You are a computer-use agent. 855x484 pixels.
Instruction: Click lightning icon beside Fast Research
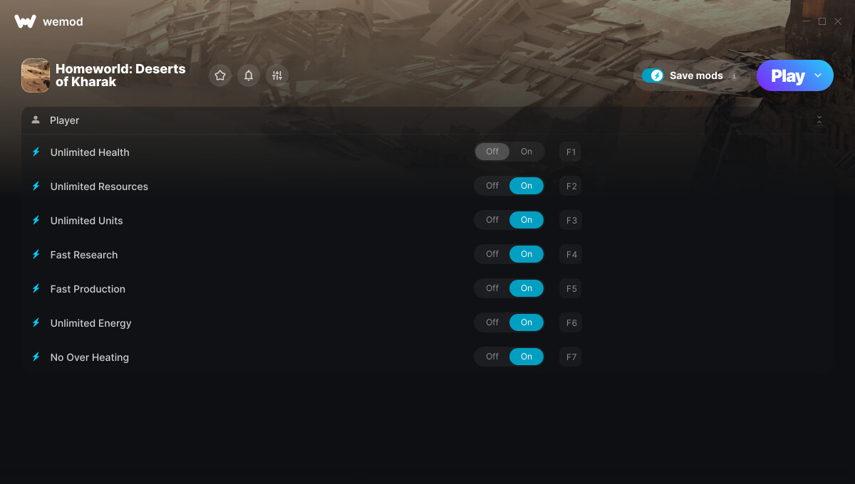(36, 254)
